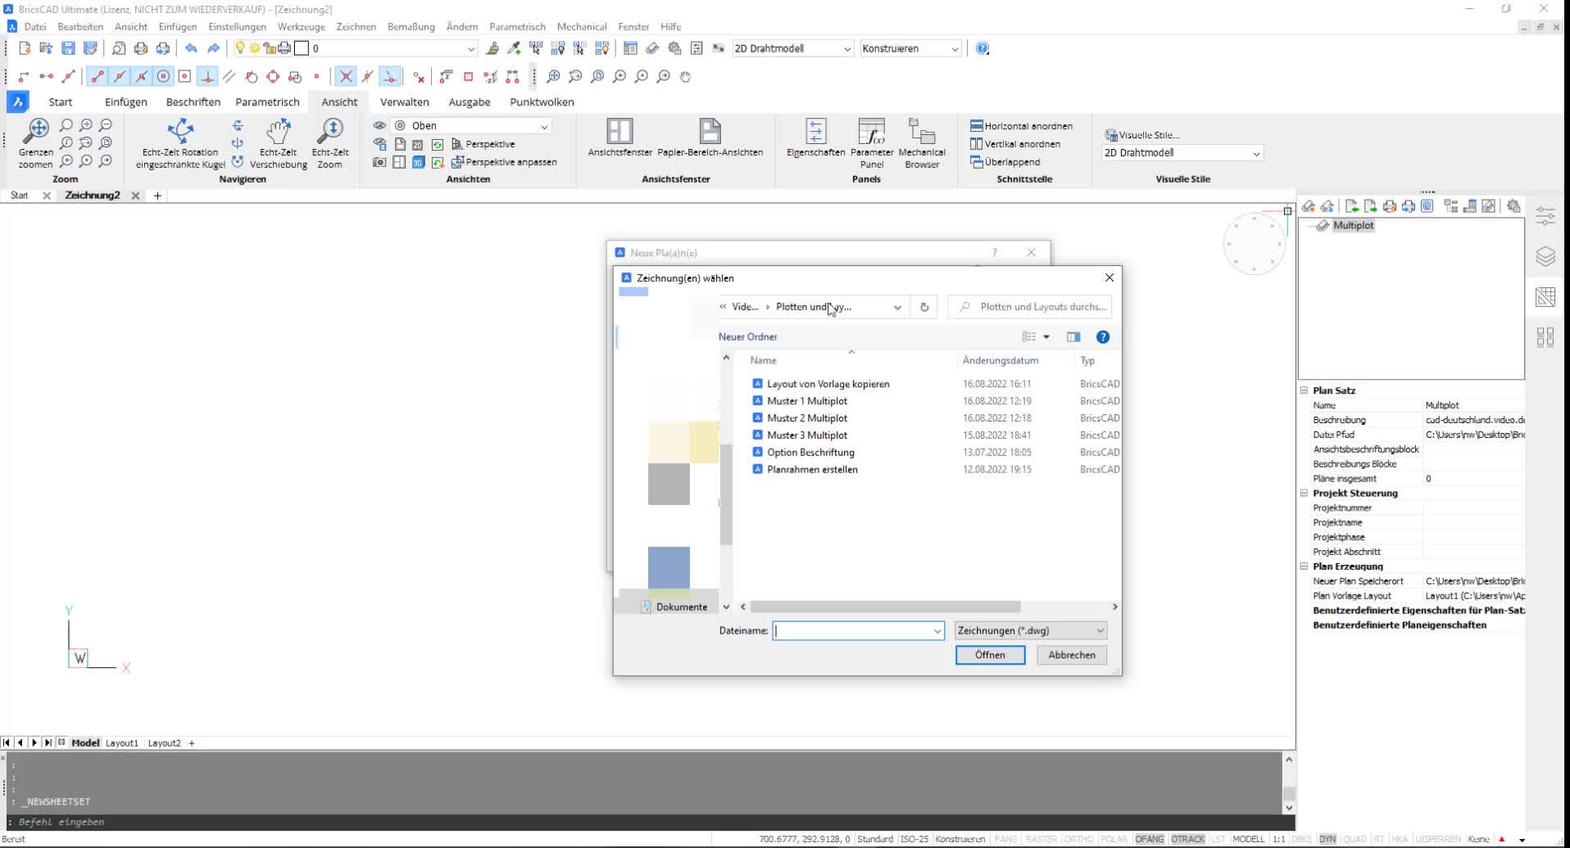
Task: Switch to the Einfügen ribbon tab
Action: tap(125, 102)
